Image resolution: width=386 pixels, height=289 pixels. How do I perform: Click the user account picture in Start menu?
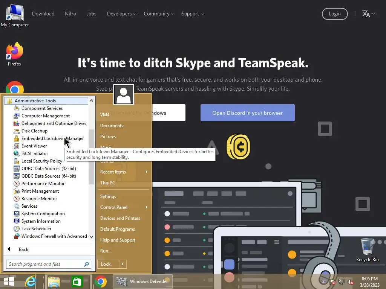124,94
